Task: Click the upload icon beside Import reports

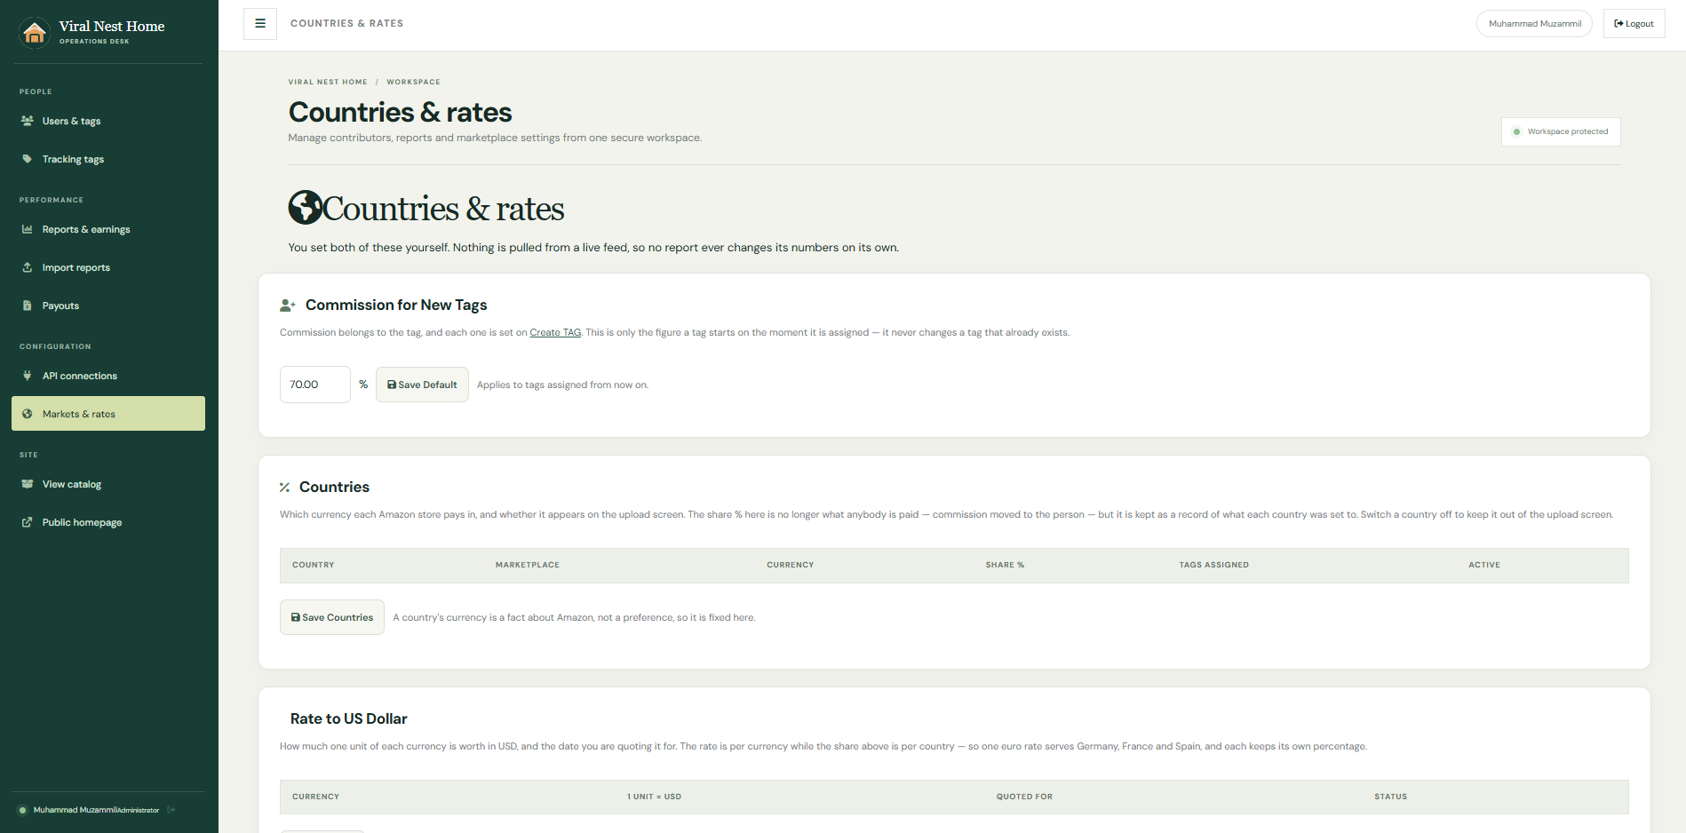Action: coord(28,267)
